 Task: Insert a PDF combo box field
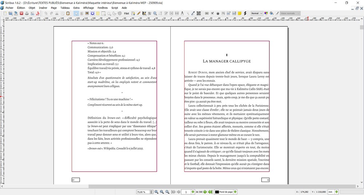point(229,13)
